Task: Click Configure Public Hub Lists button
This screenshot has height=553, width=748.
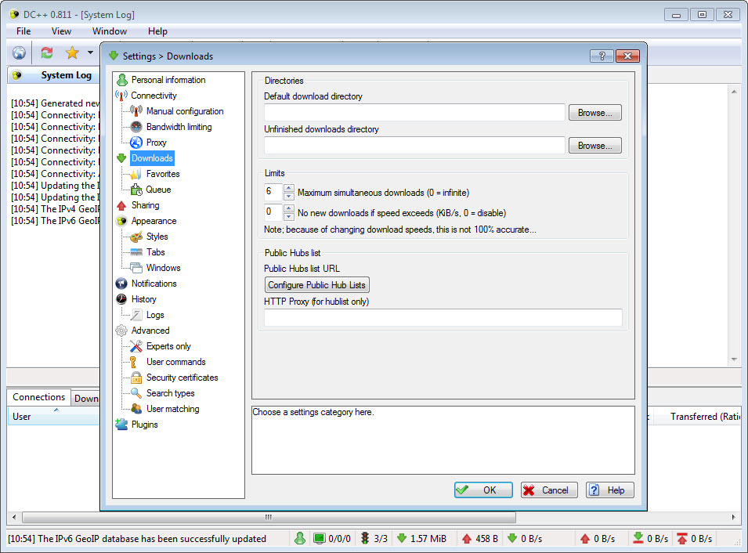Action: click(x=316, y=285)
